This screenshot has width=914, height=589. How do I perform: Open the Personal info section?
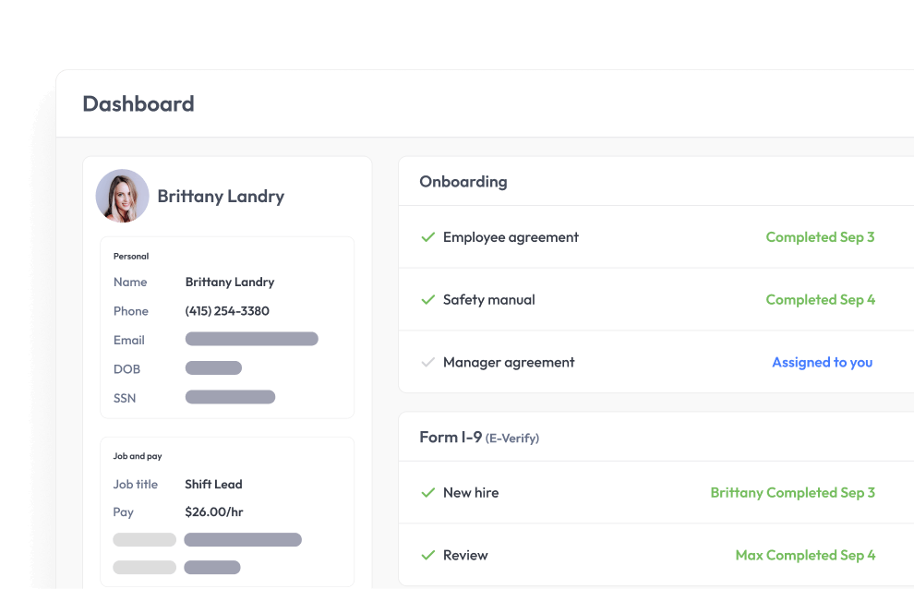click(x=130, y=256)
